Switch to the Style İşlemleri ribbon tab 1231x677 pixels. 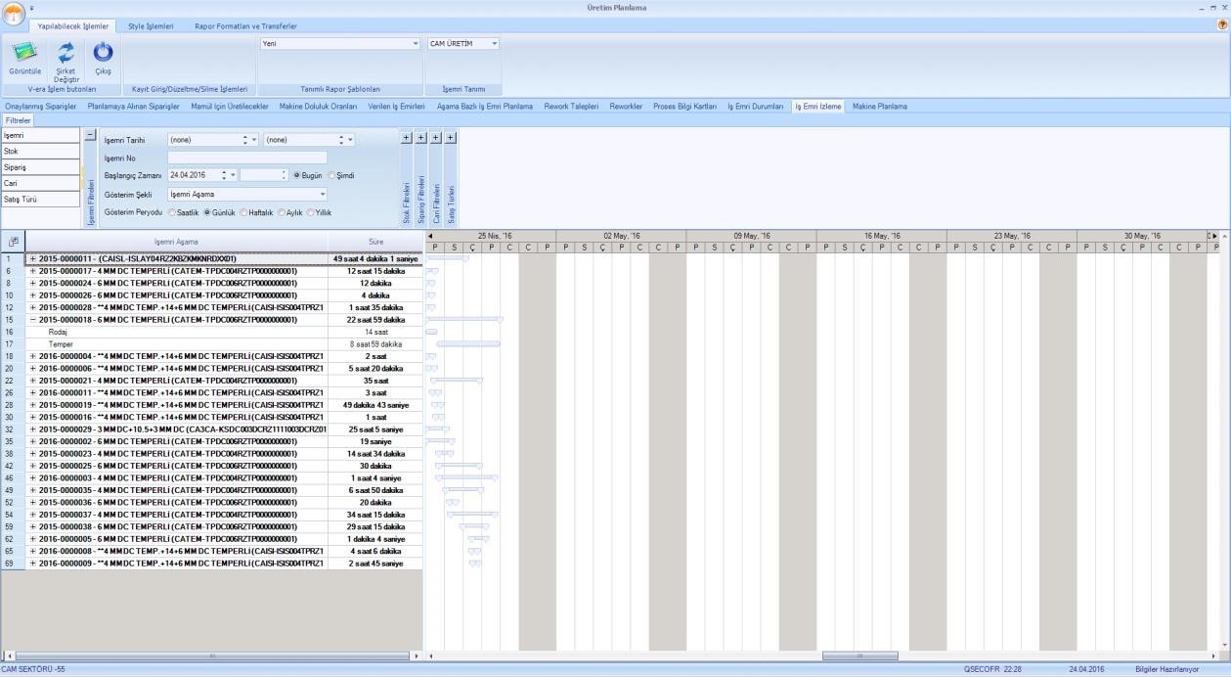tap(151, 25)
